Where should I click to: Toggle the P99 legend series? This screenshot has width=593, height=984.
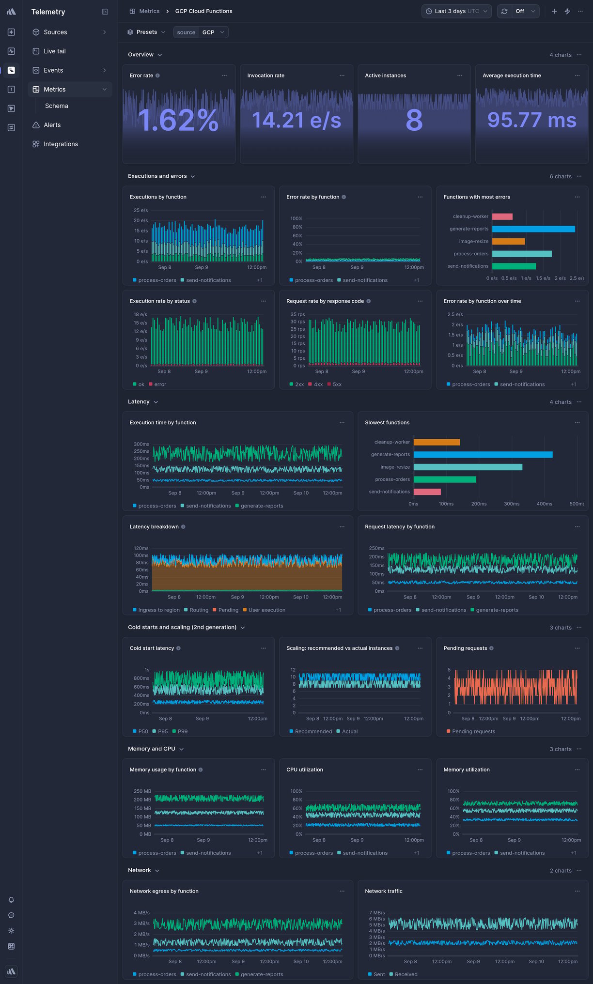click(x=180, y=732)
